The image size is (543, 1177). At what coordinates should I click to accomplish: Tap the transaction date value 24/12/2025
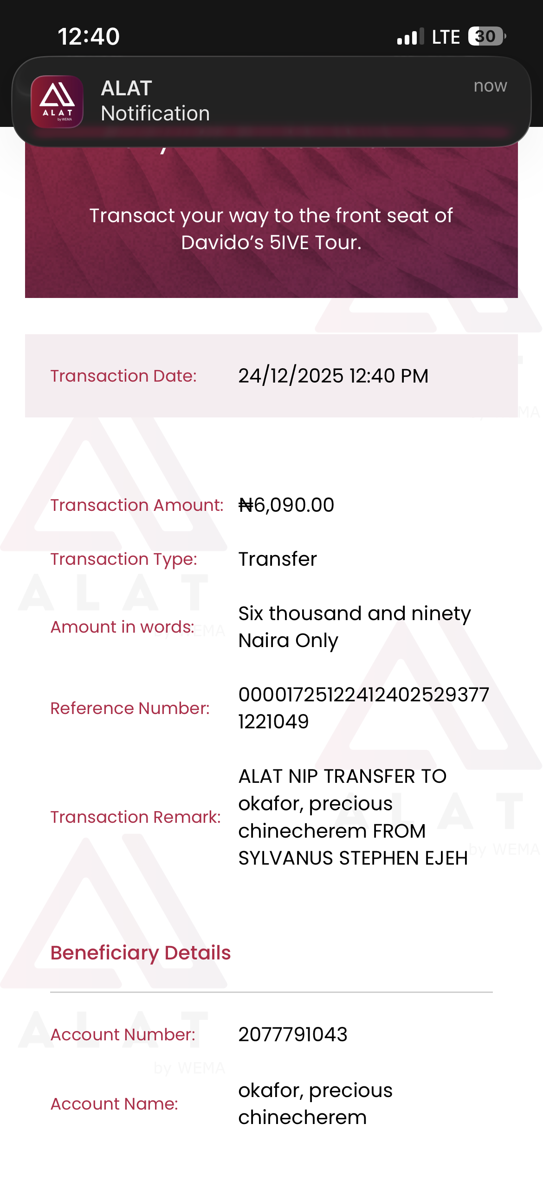tap(333, 376)
